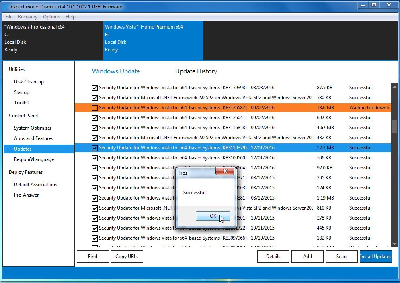Switch to the Update History tab
Screen dimensions: 400x283
pyautogui.click(x=196, y=71)
